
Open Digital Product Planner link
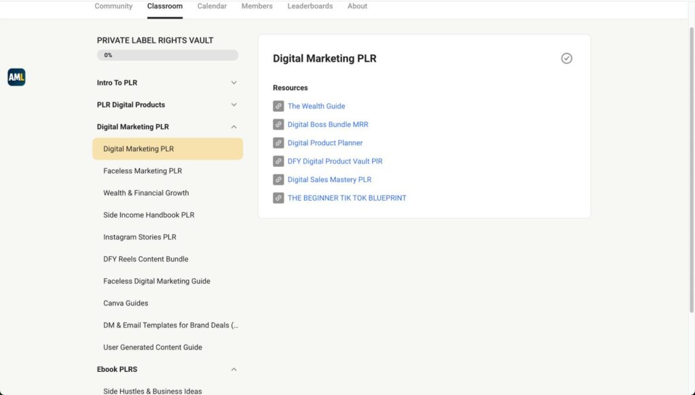[x=325, y=143]
